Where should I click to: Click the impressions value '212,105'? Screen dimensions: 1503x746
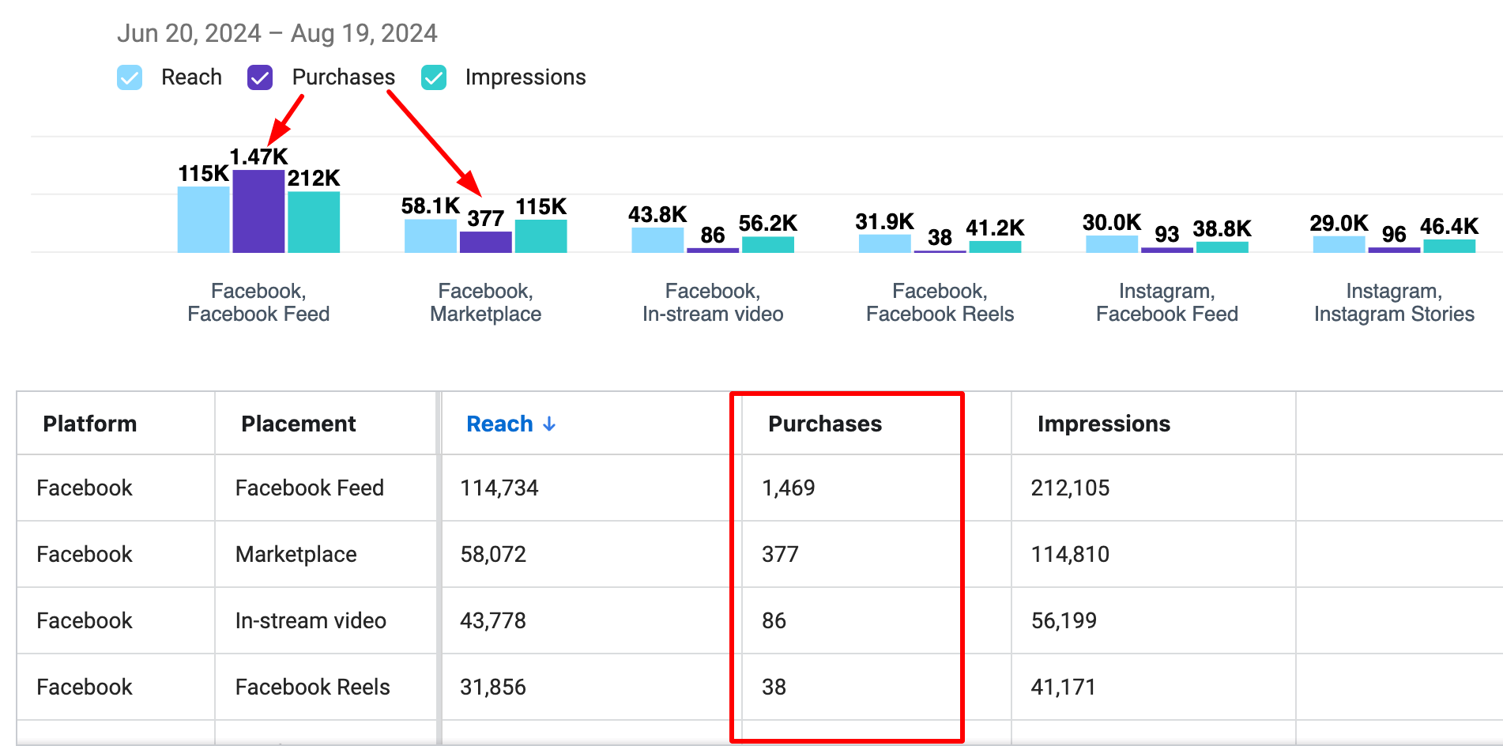point(1070,488)
